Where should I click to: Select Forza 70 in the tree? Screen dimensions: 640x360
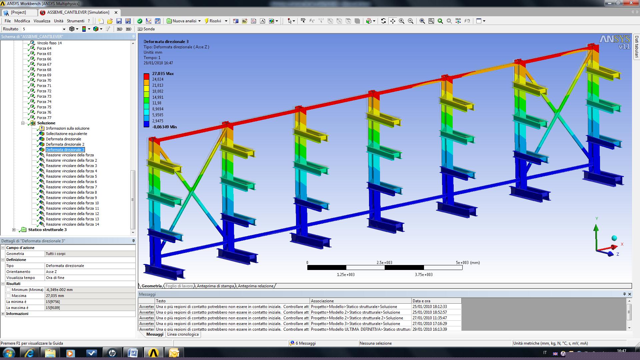(44, 80)
